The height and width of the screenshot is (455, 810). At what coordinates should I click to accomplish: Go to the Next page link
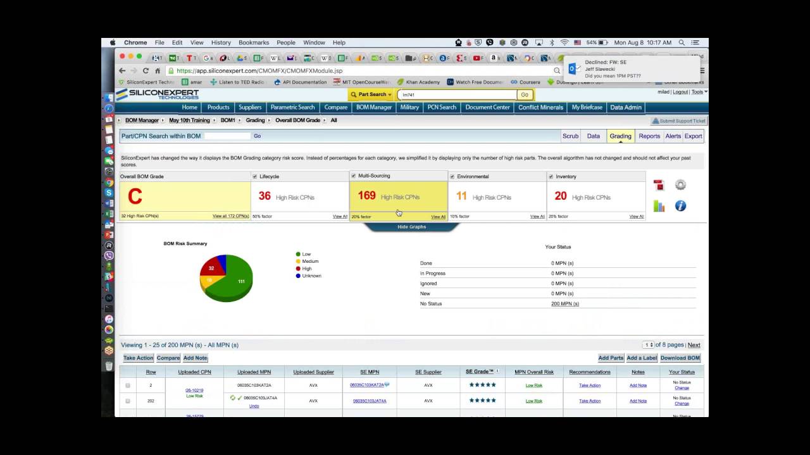(694, 345)
